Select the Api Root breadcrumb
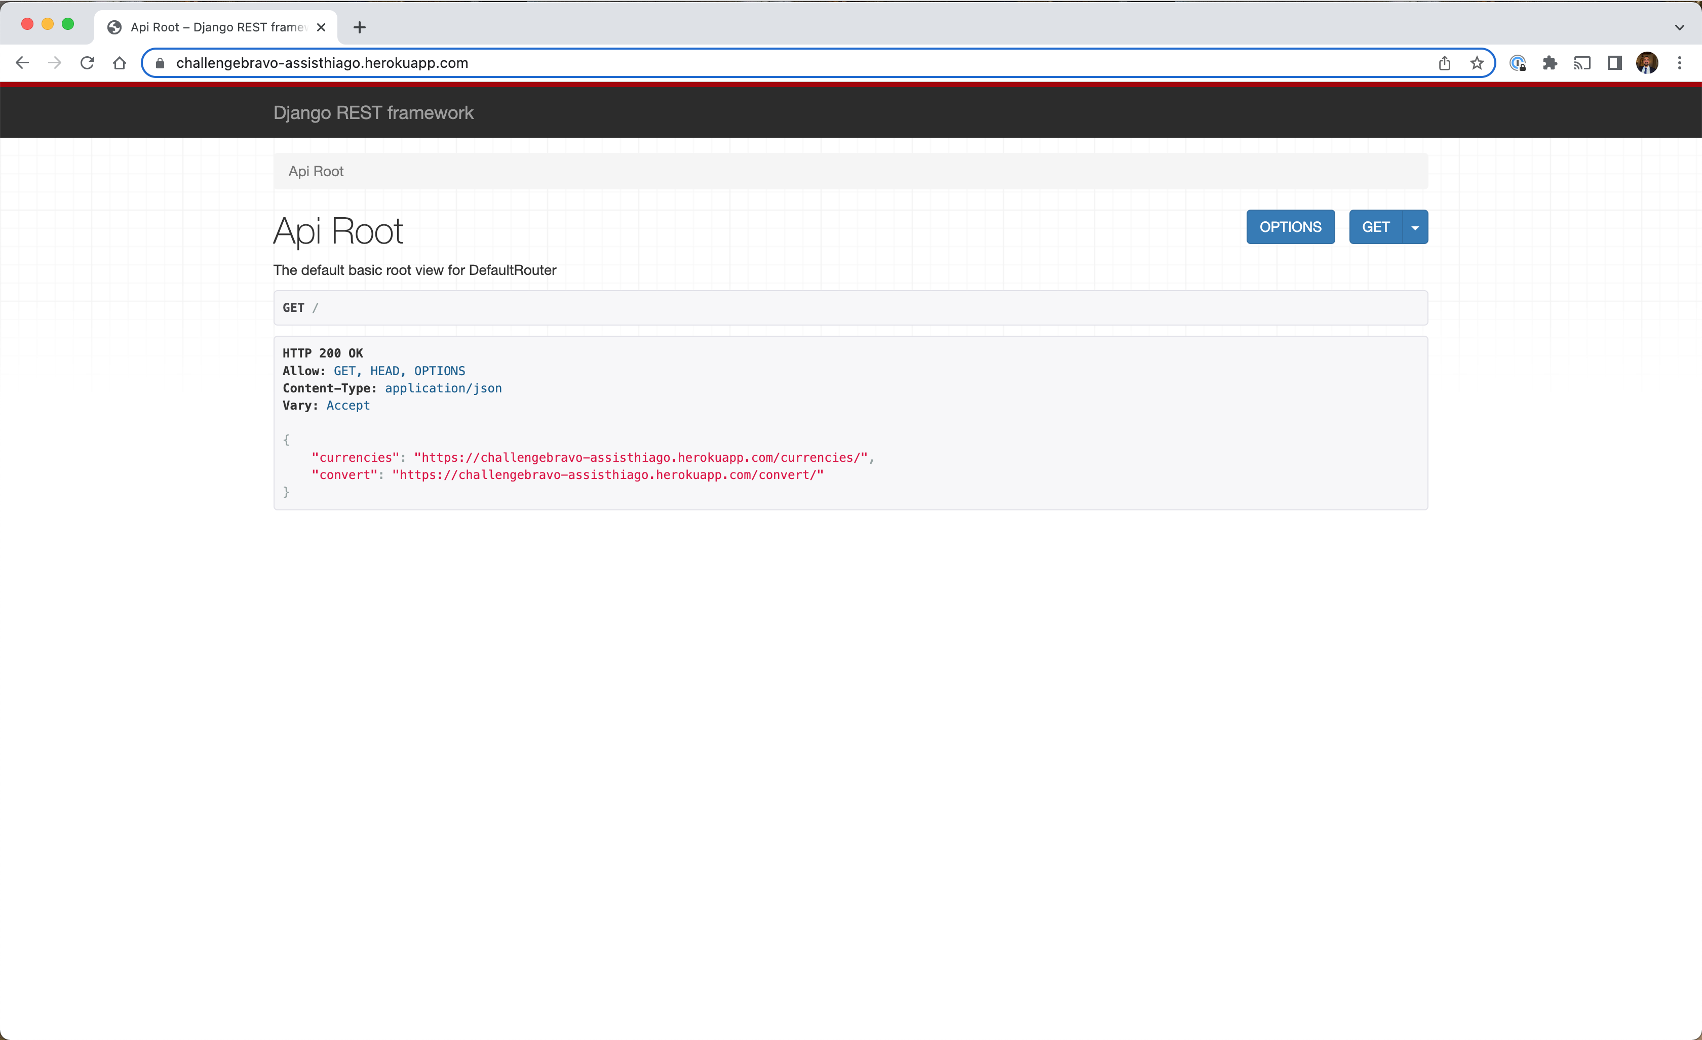Screen dimensions: 1702x1040 316,171
